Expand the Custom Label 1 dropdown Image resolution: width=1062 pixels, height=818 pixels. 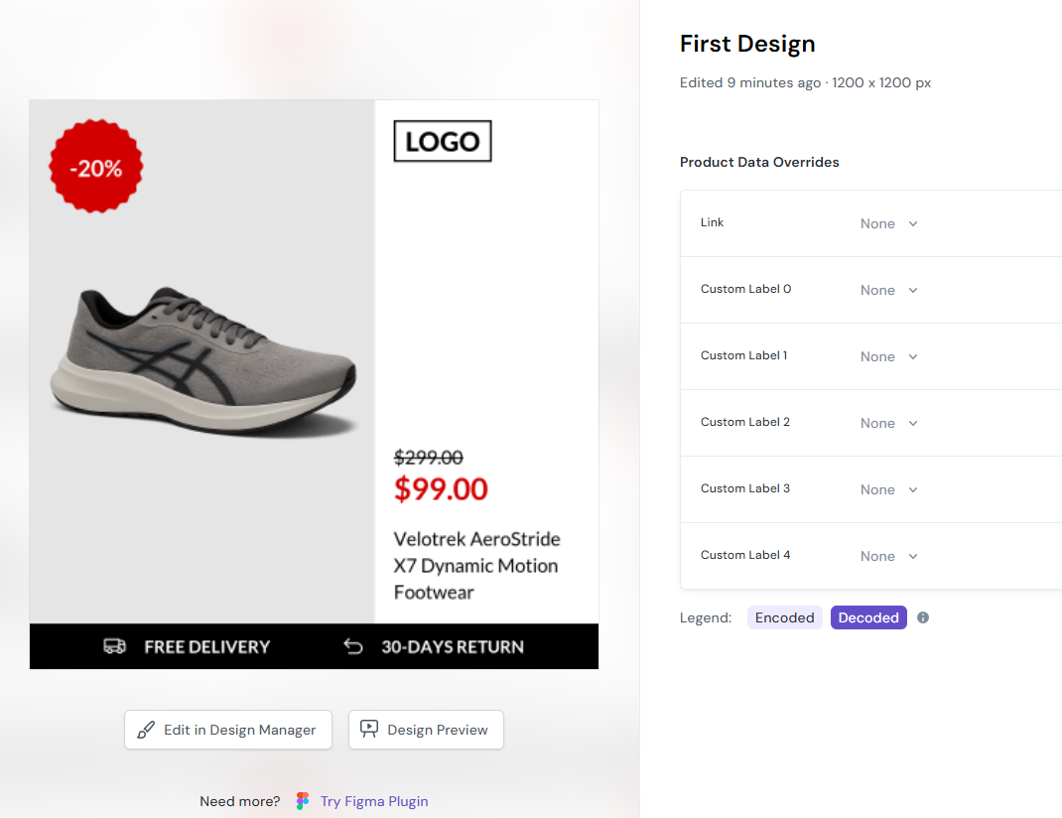(888, 356)
